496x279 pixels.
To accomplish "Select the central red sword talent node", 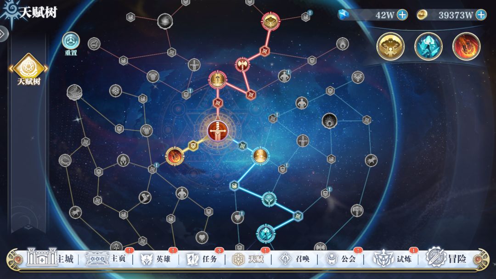I will (x=217, y=130).
